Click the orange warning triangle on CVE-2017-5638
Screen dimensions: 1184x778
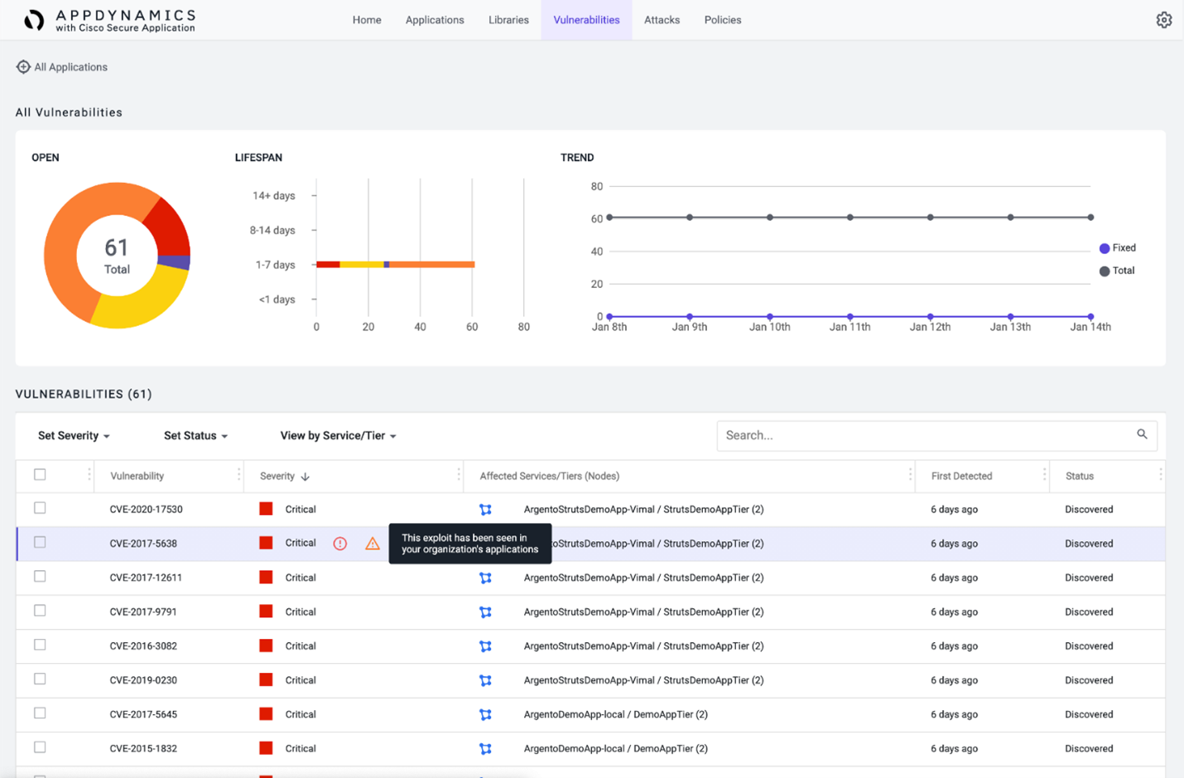[373, 544]
